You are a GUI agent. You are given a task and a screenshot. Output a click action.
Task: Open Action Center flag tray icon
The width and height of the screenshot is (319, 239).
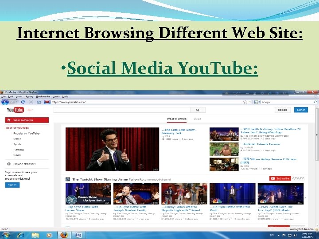click(284, 235)
